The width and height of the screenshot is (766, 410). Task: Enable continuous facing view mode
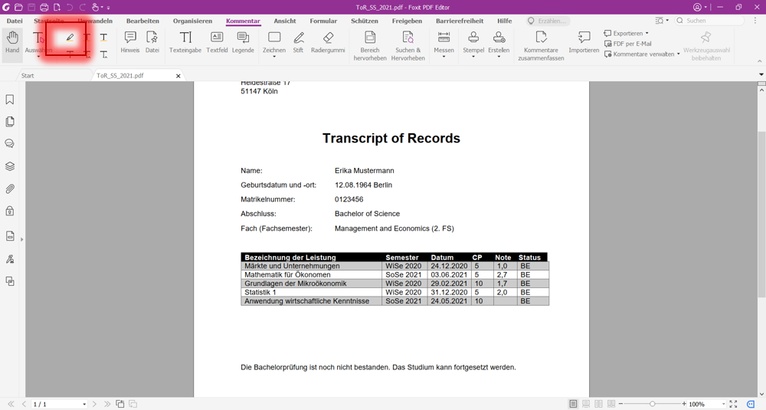(611, 404)
